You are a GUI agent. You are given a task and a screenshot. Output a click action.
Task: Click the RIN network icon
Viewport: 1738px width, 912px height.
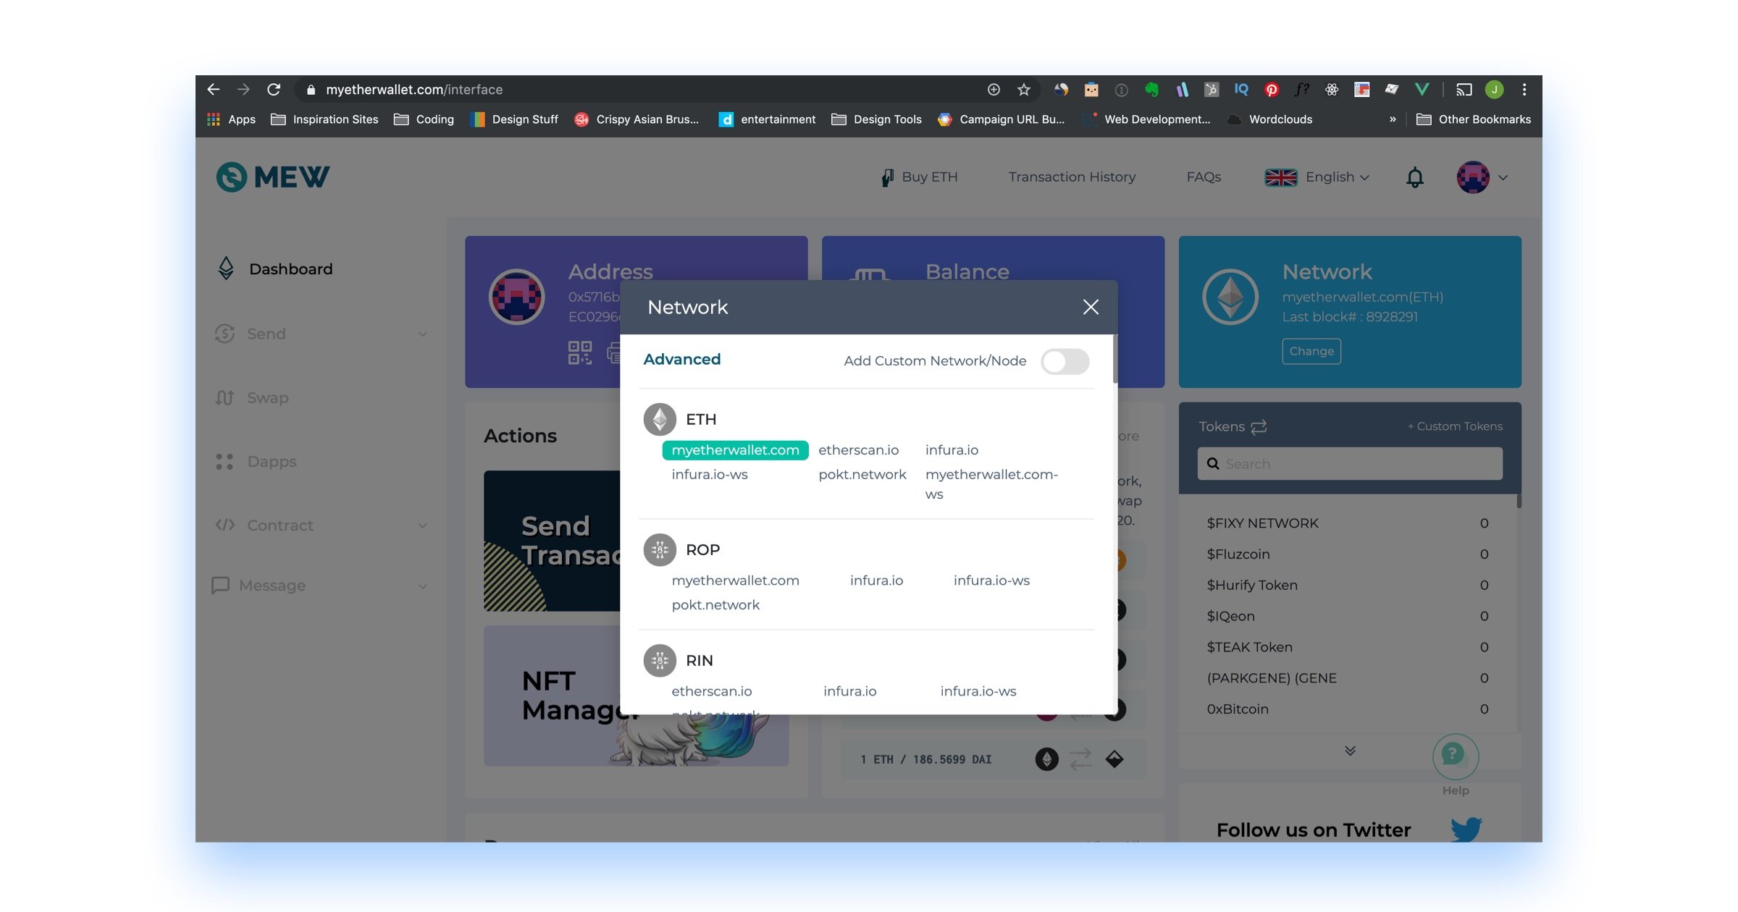click(x=659, y=660)
